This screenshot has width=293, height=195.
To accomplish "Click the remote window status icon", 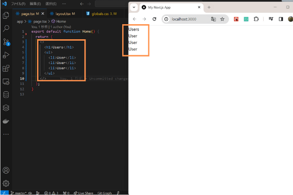I will pos(4,193).
